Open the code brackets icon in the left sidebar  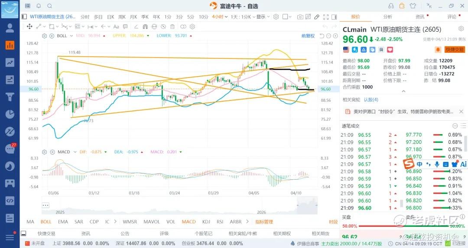(x=10, y=200)
